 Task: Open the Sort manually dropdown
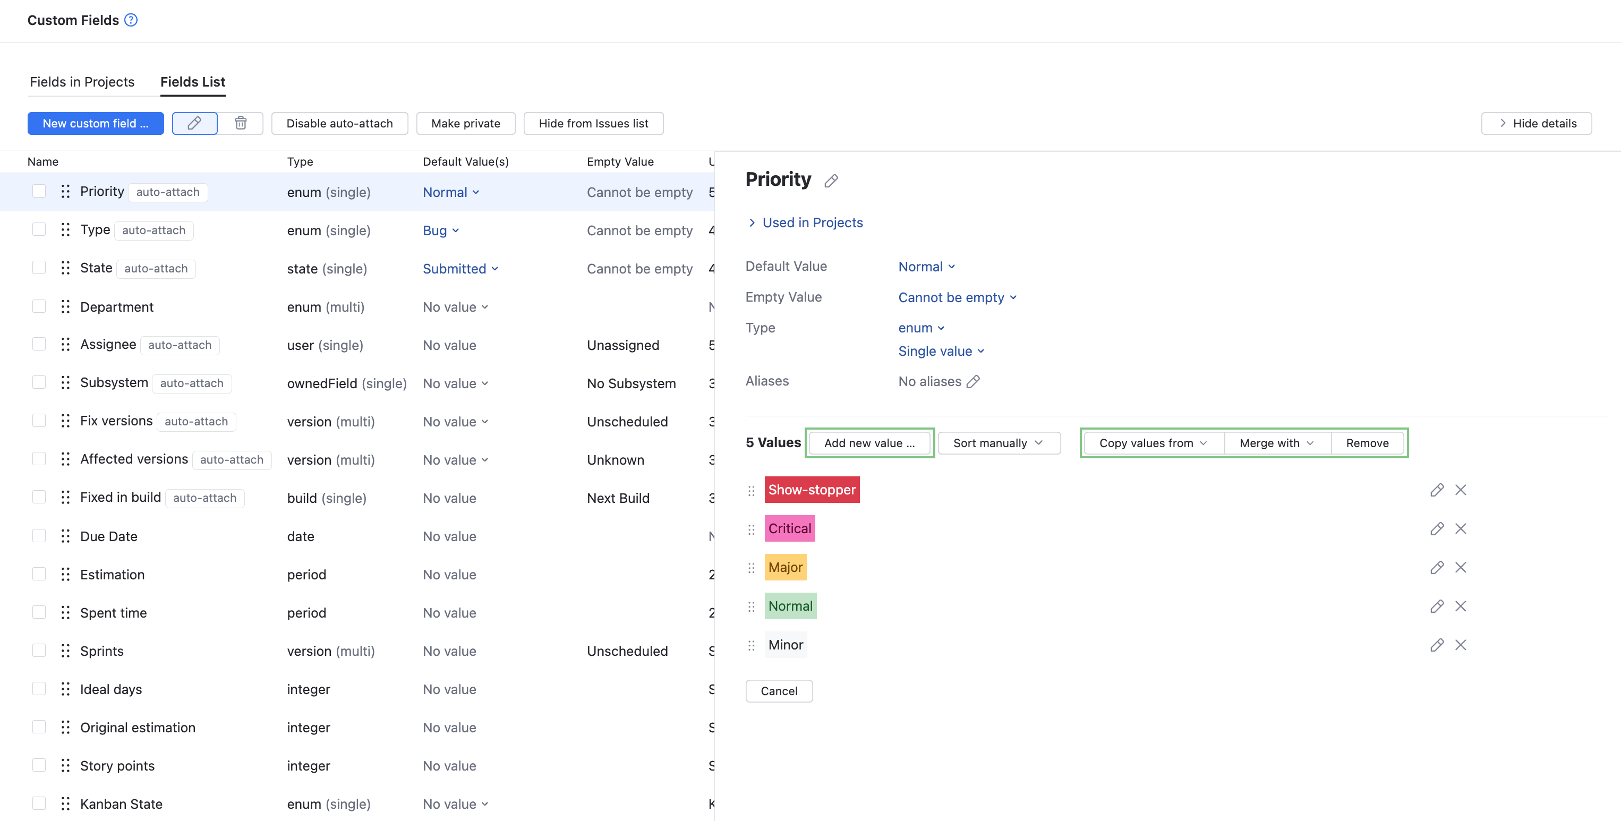pyautogui.click(x=998, y=442)
